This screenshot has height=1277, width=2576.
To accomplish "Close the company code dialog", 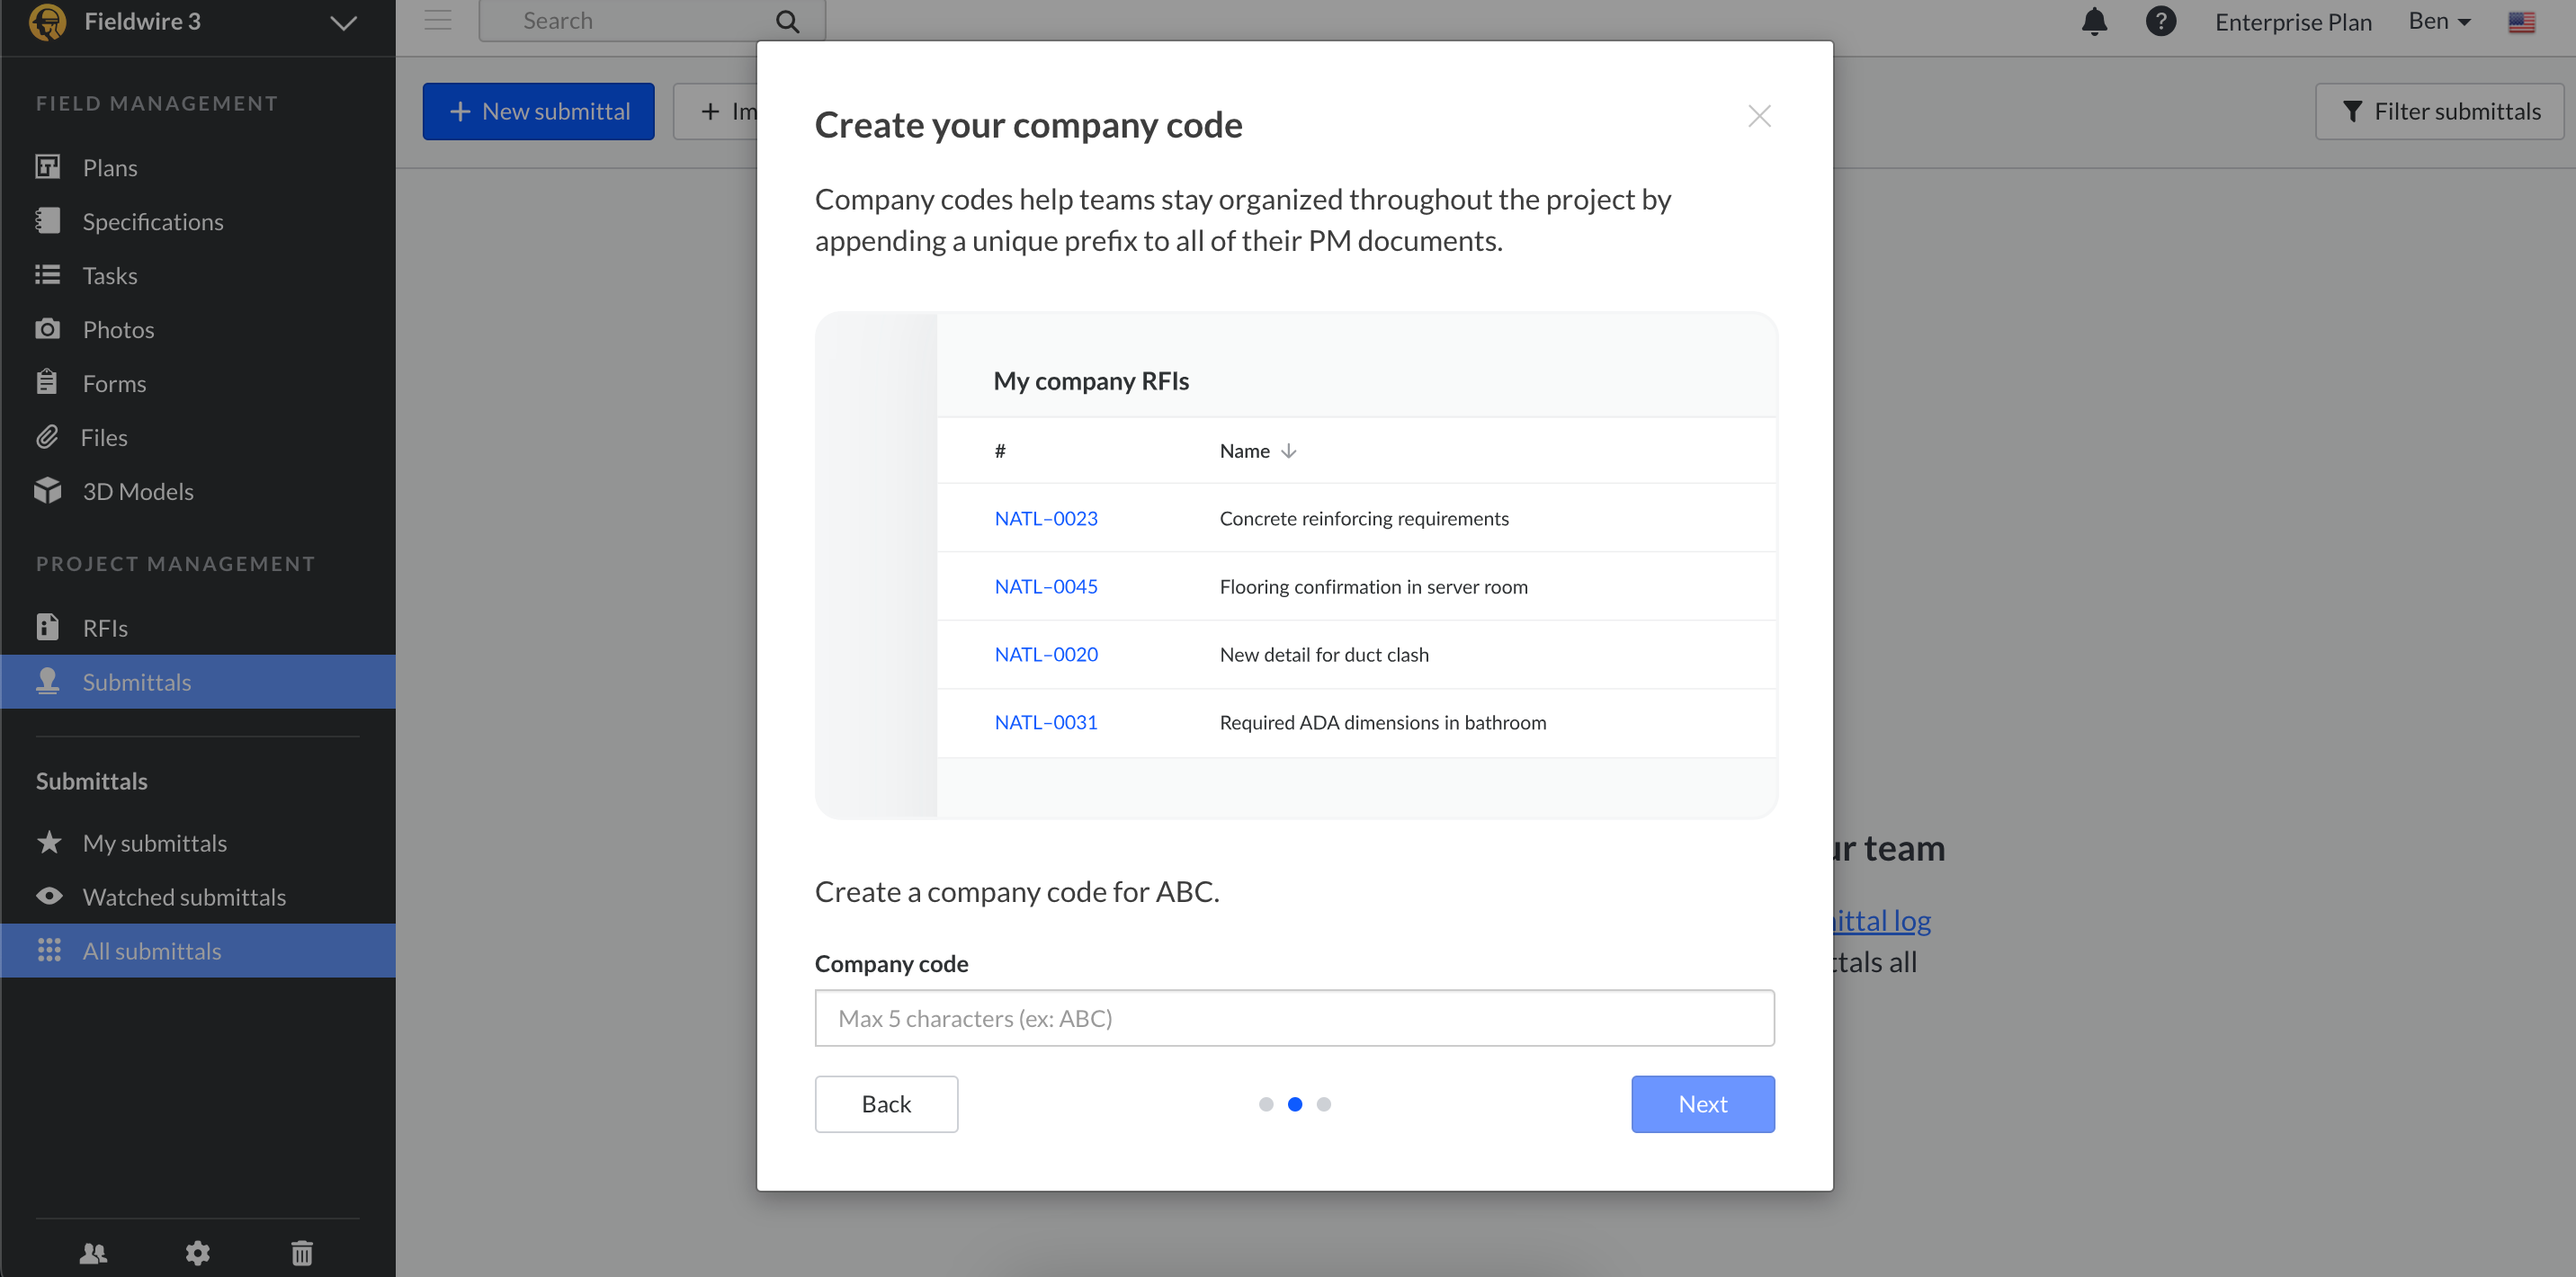I will 1759,116.
